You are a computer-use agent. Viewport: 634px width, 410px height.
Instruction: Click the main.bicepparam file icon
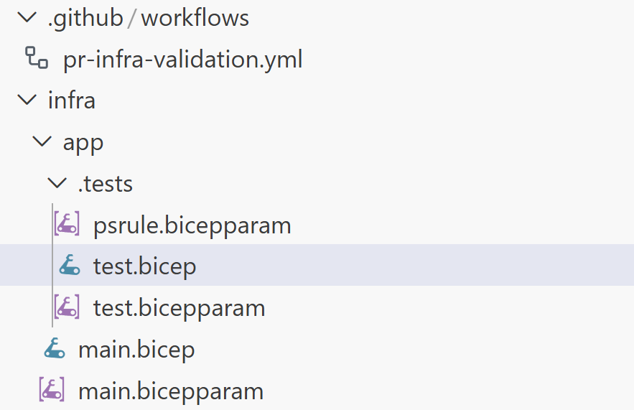[x=52, y=391]
